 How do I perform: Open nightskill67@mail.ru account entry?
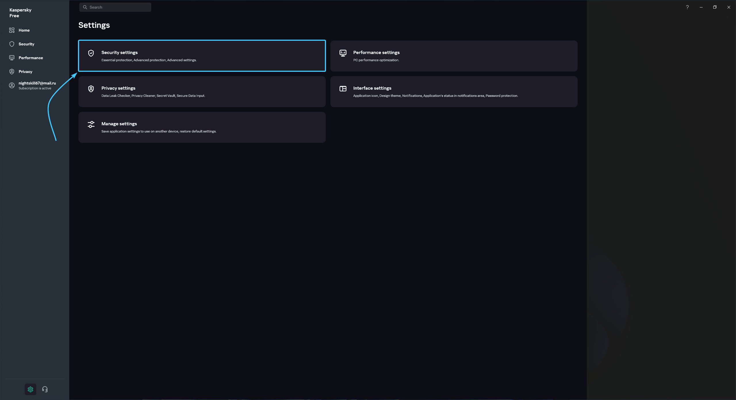(37, 83)
